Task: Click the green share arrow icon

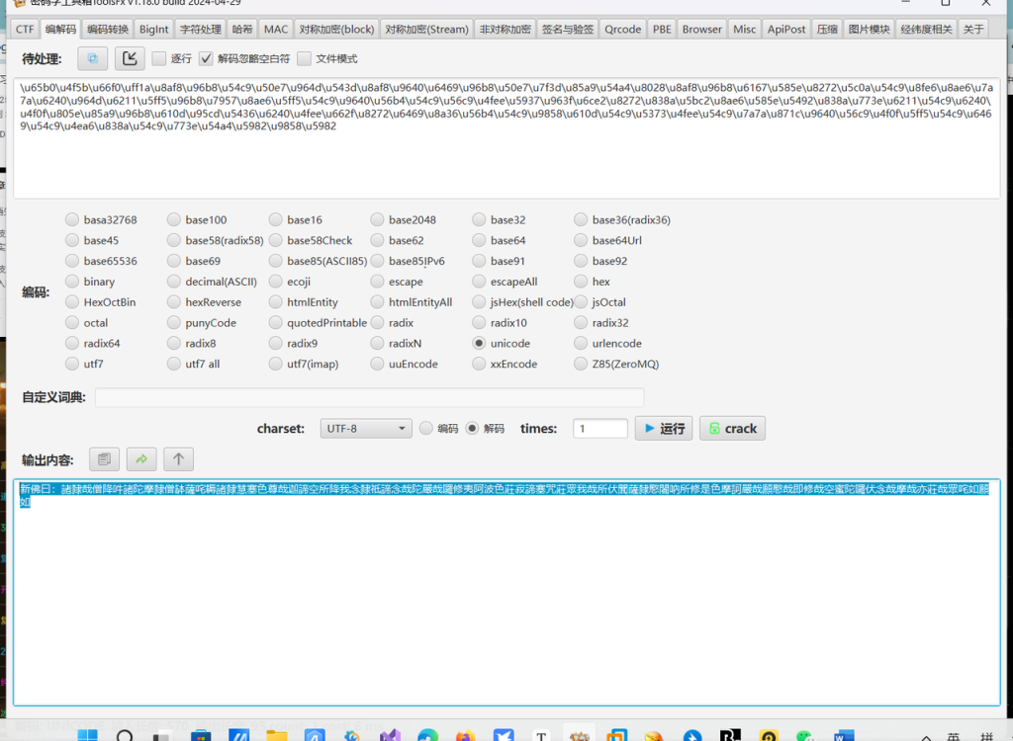Action: click(x=140, y=459)
